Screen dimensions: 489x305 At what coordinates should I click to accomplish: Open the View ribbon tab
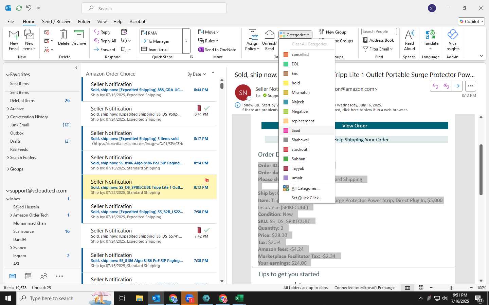coord(102,21)
